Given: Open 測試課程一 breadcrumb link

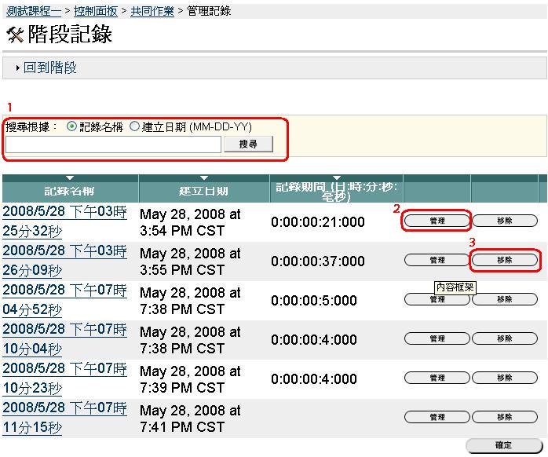Looking at the screenshot, I should pyautogui.click(x=33, y=11).
